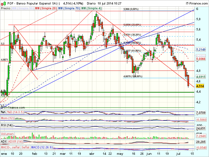Open the green MM (Simple 4) indicator settings
This screenshot has width=209, height=157.
tap(91, 8)
